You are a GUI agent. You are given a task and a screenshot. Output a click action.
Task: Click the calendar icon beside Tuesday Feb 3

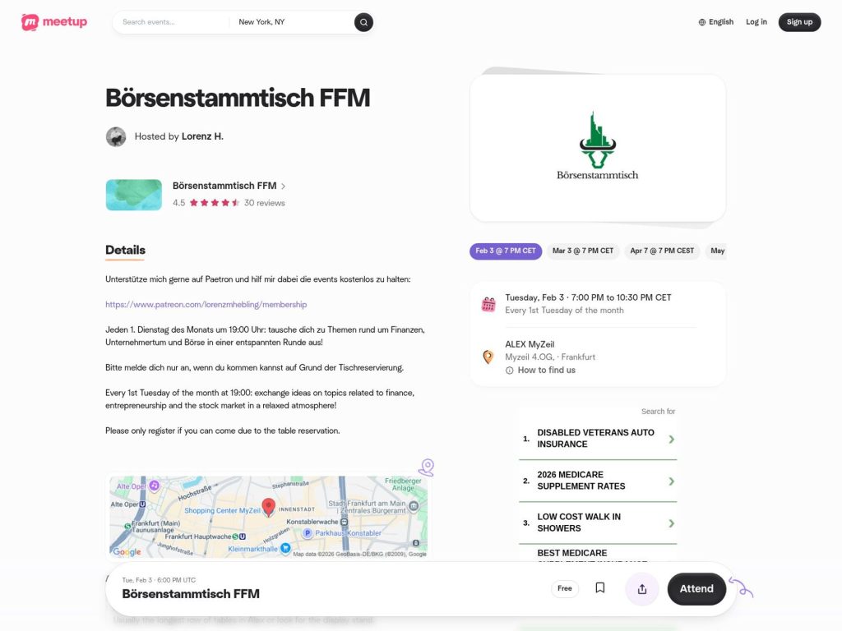488,303
